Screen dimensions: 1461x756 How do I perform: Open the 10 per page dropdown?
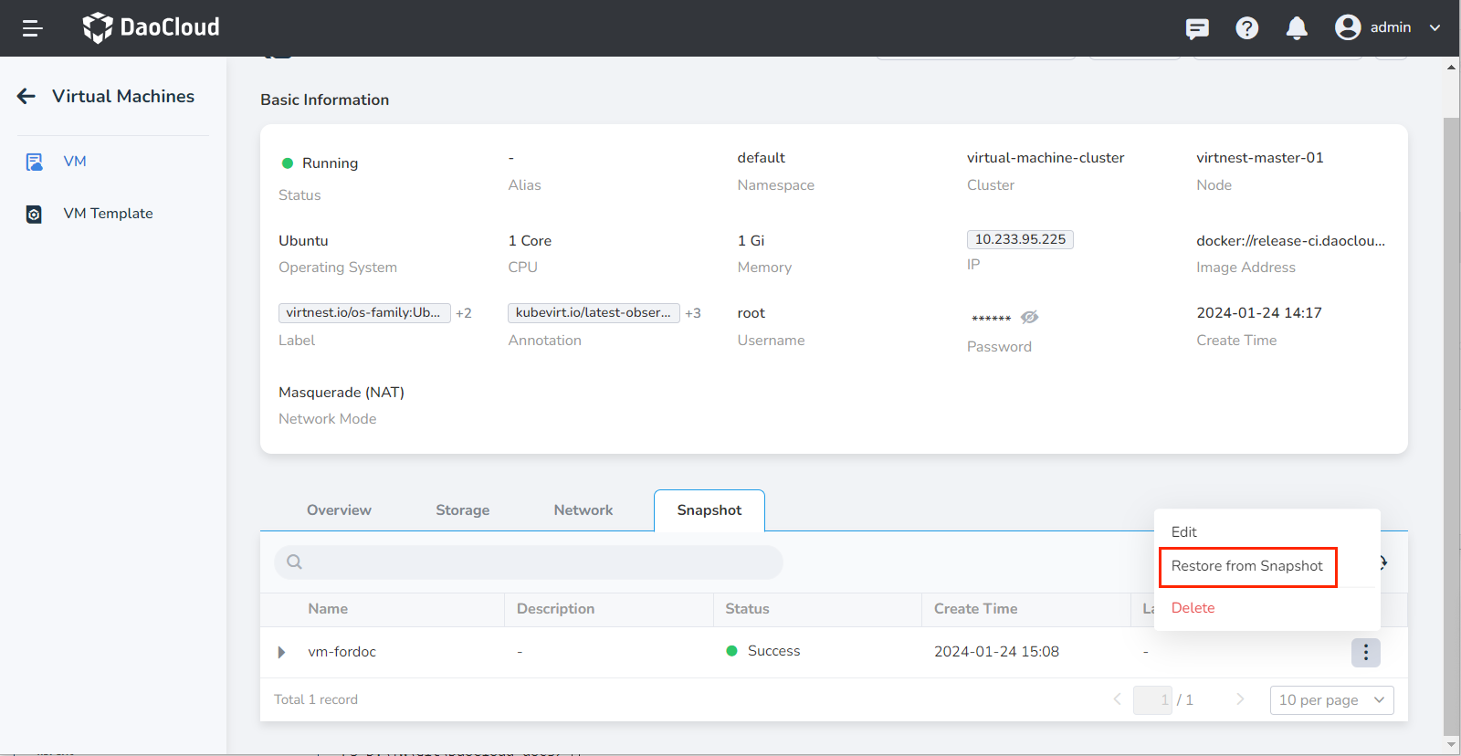click(x=1331, y=700)
